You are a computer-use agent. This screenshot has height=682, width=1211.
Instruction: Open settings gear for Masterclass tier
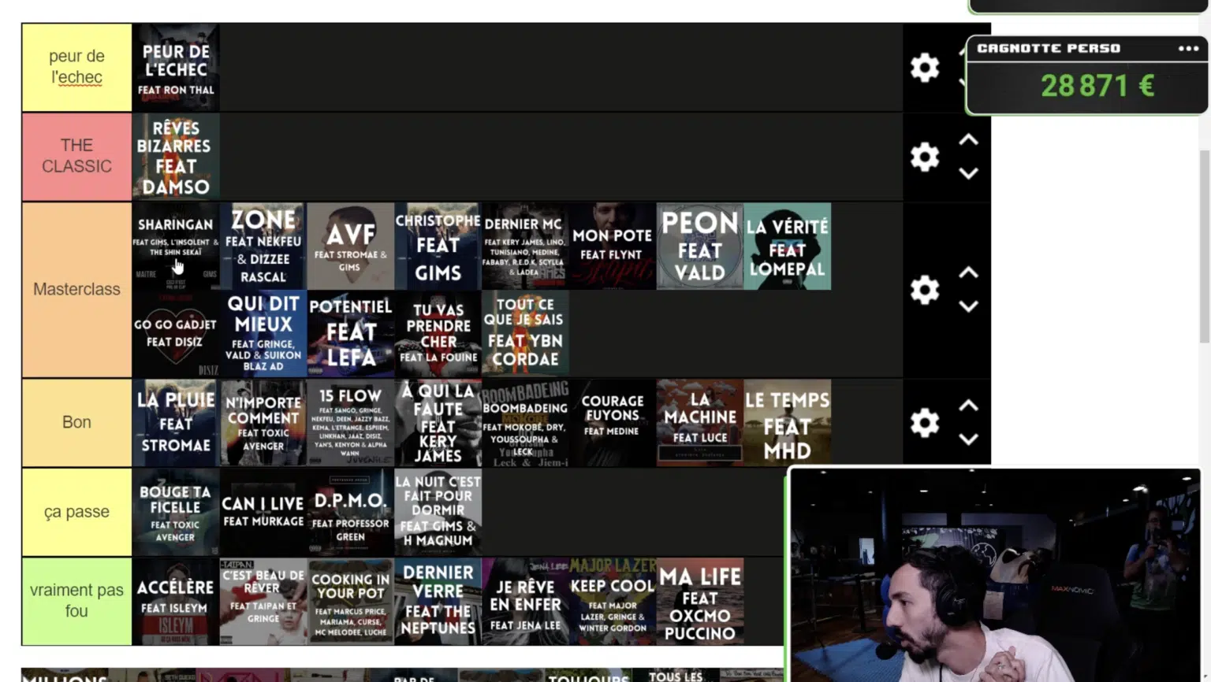(x=924, y=290)
